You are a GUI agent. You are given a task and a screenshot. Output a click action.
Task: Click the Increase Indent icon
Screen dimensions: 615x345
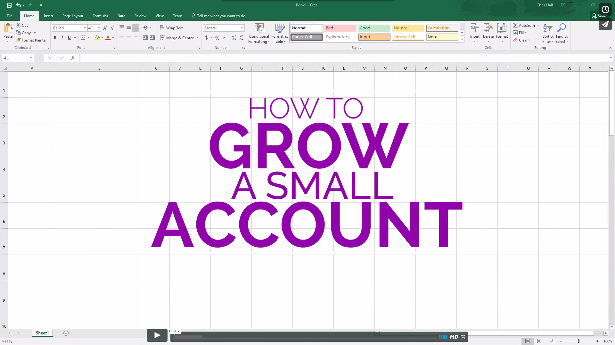pos(153,38)
